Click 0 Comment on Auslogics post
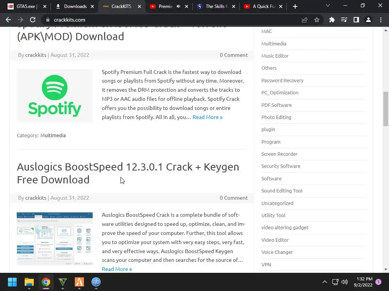The width and height of the screenshot is (389, 291). tap(234, 198)
